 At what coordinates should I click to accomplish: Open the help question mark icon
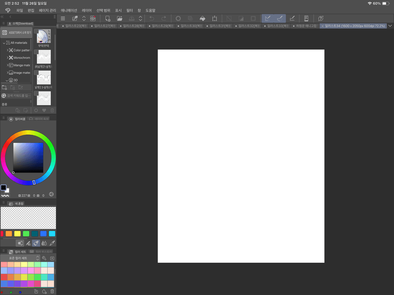321,18
